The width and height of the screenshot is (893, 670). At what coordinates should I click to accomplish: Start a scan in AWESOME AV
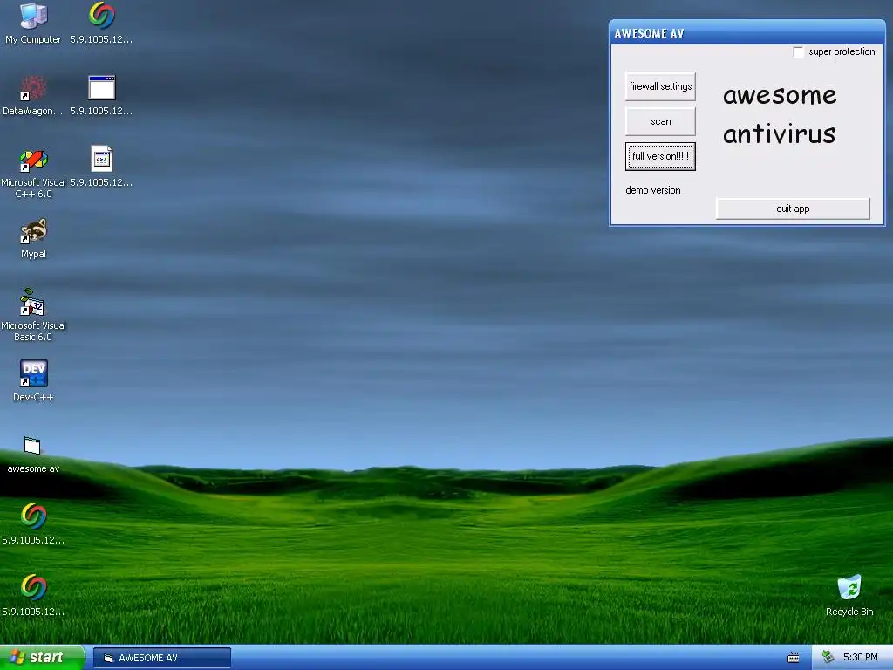[661, 121]
